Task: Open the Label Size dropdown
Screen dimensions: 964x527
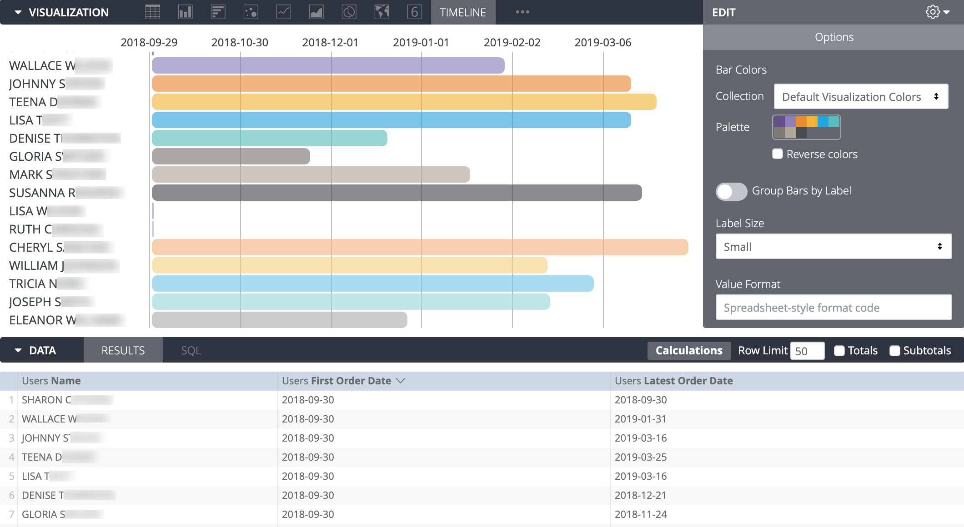Action: pos(833,246)
